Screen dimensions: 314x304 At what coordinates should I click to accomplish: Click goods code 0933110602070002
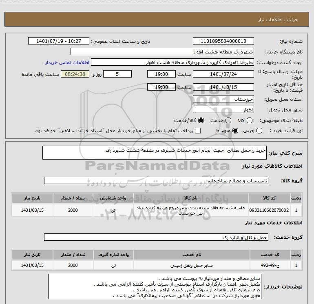(x=269, y=210)
